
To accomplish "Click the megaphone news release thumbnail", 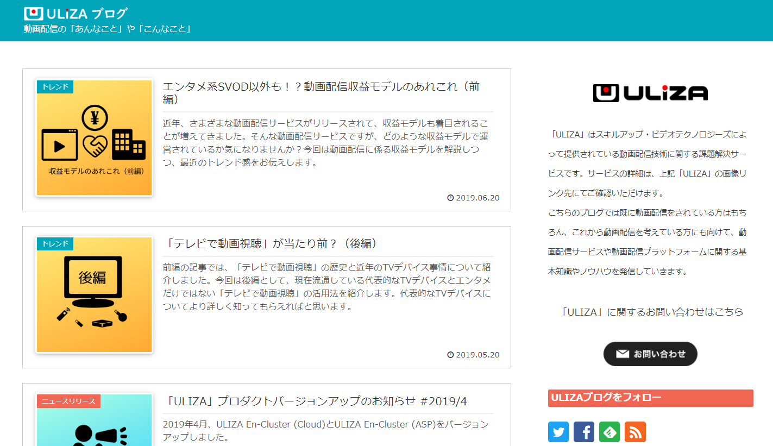I will [93, 426].
